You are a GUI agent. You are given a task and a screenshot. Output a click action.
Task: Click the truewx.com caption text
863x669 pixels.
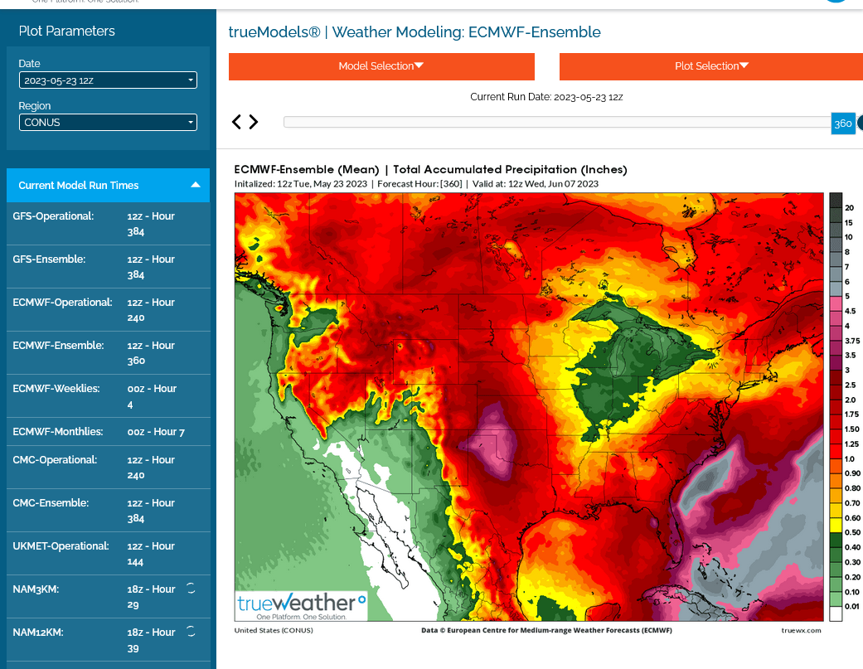coord(801,631)
